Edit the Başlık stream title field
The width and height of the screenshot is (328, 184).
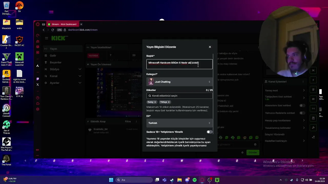coord(179,64)
